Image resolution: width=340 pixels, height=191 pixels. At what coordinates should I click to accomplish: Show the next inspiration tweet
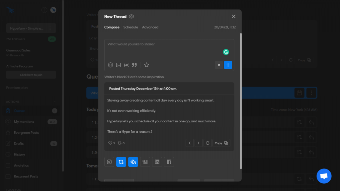pyautogui.click(x=199, y=143)
